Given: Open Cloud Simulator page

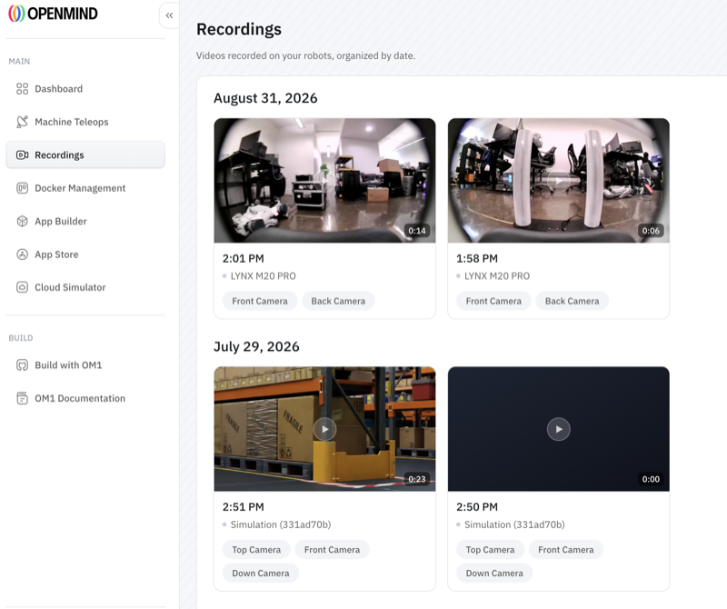Looking at the screenshot, I should pyautogui.click(x=85, y=287).
